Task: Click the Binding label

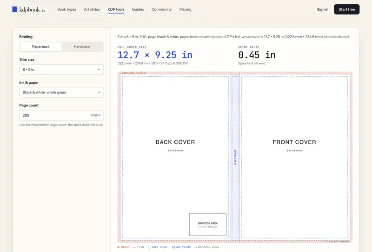Action: (26, 37)
